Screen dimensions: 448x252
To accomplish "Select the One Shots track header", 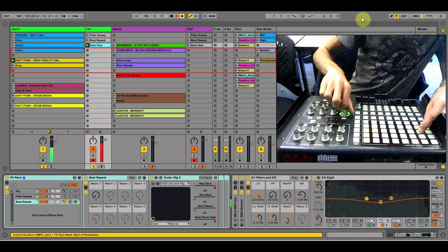I will (266, 29).
